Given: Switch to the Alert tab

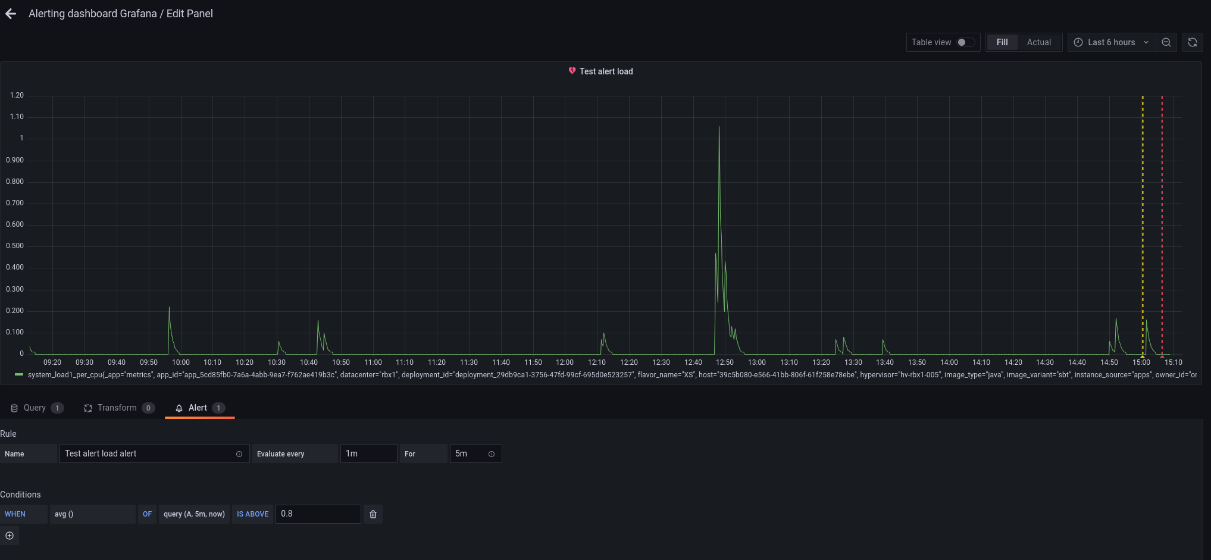Looking at the screenshot, I should point(200,408).
